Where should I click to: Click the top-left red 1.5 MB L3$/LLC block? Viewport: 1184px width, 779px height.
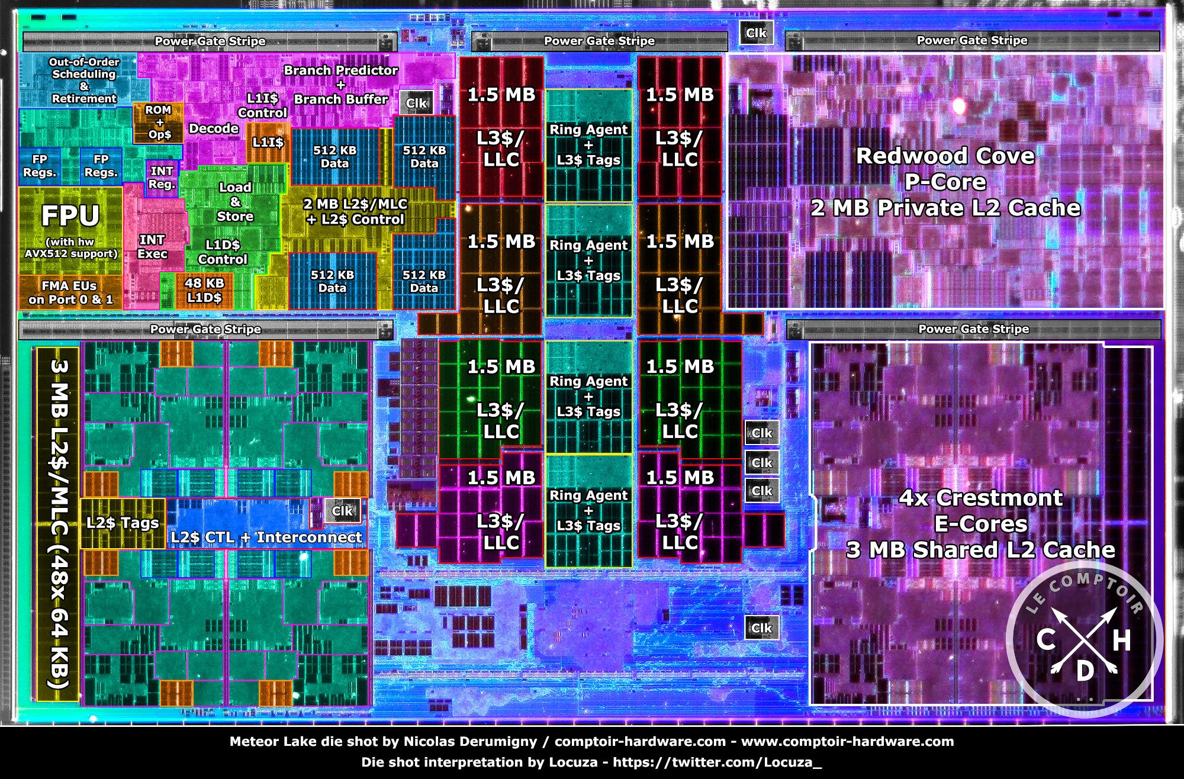tap(501, 126)
